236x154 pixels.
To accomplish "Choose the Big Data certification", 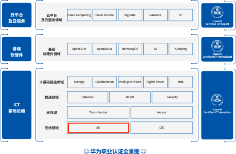I will (x=130, y=15).
